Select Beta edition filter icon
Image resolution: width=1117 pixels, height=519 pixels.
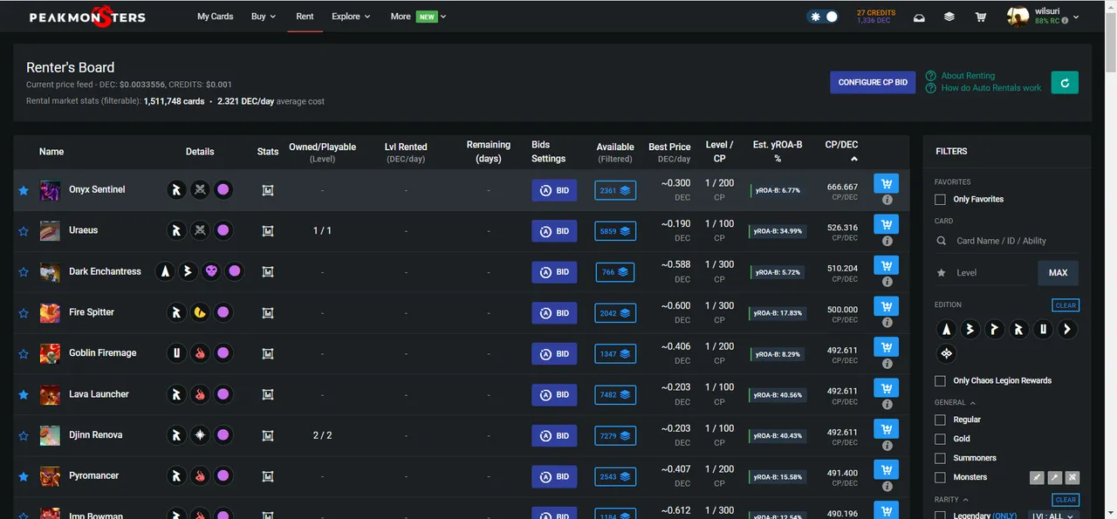pos(970,330)
